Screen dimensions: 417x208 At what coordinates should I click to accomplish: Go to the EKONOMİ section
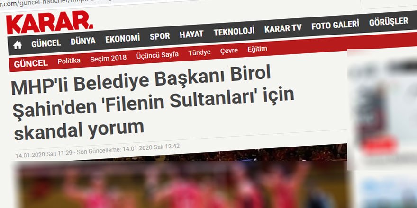tap(123, 38)
